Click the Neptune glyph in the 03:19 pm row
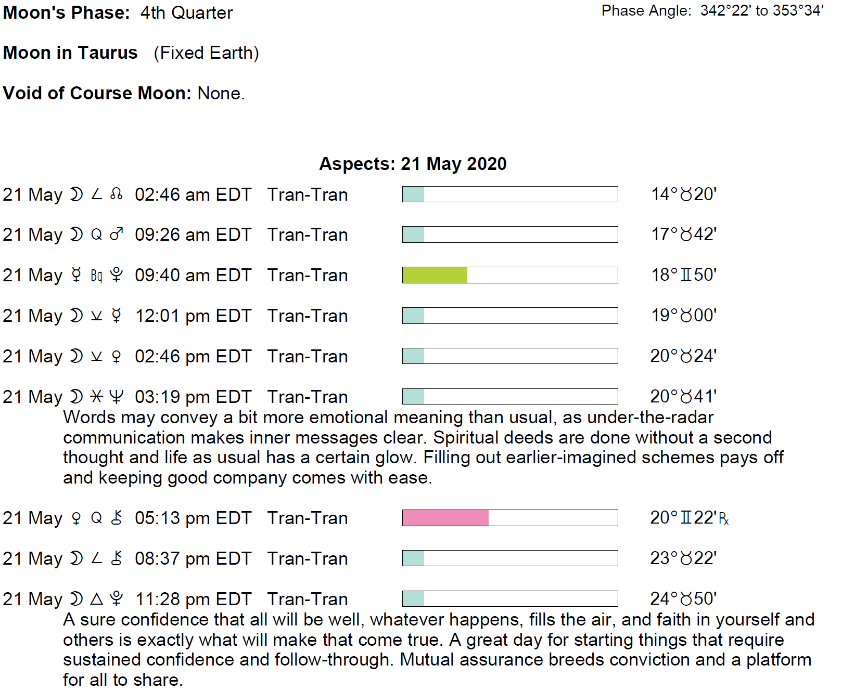The image size is (842, 691). [x=117, y=397]
